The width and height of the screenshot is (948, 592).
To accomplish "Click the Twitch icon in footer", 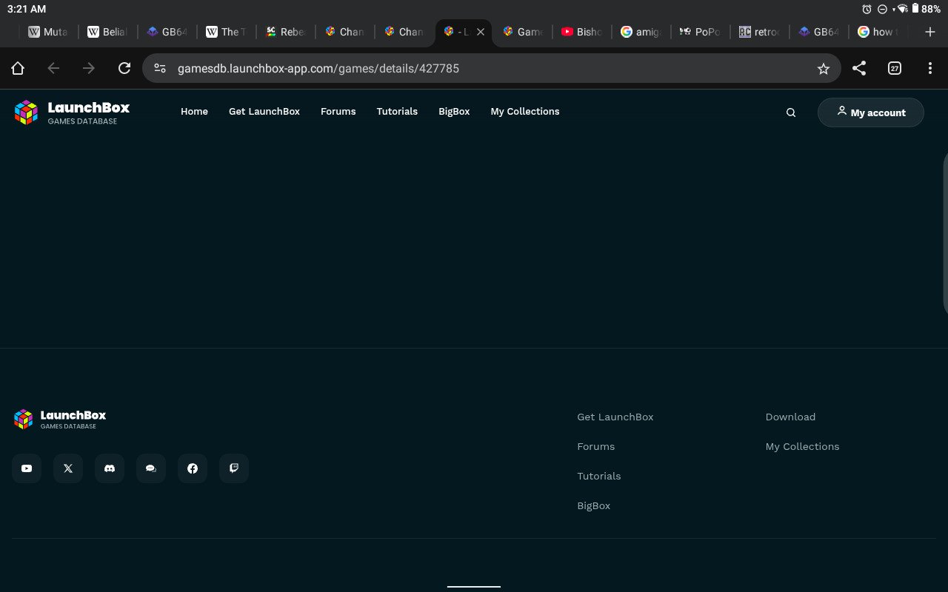I will [234, 468].
